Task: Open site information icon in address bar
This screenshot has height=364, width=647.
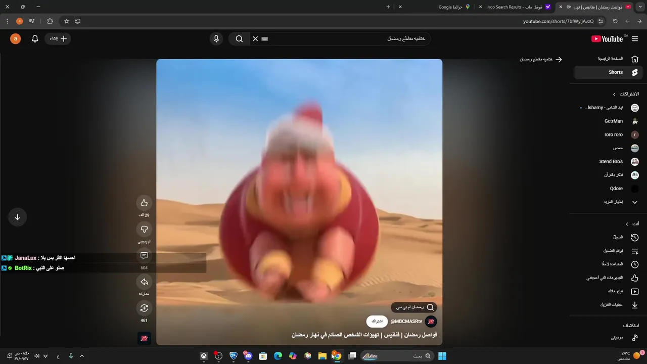Action: (x=601, y=21)
